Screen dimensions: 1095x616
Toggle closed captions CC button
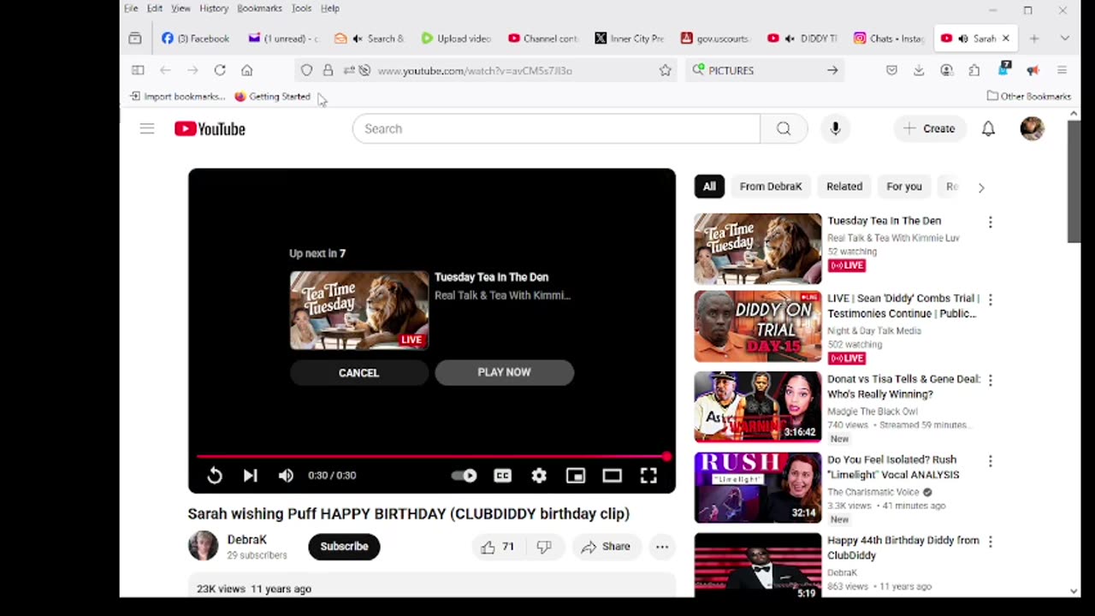coord(502,476)
